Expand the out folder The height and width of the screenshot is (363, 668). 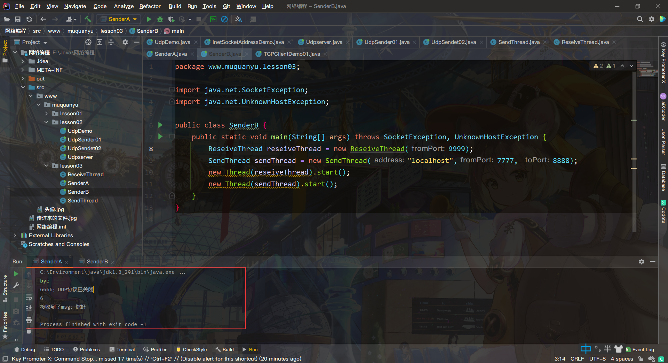point(23,79)
